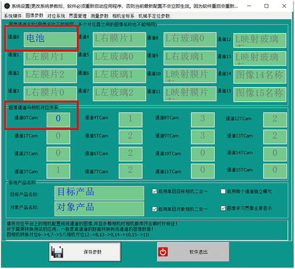
Task: Click the app icon in title bar
Action: click(x=5, y=6)
